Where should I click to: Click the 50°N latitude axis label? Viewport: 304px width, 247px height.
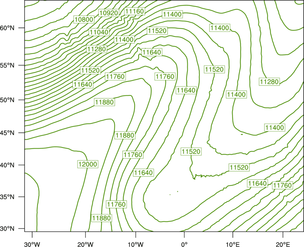pyautogui.click(x=7, y=100)
